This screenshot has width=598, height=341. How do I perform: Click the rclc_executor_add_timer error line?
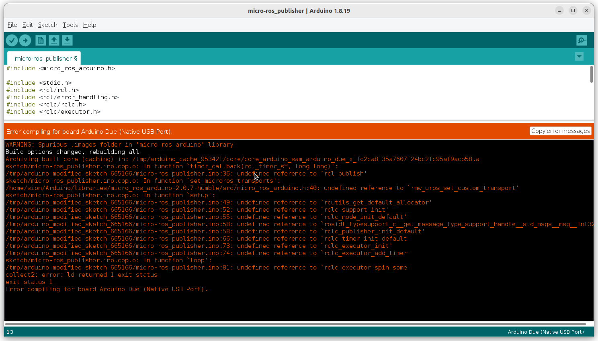point(208,253)
